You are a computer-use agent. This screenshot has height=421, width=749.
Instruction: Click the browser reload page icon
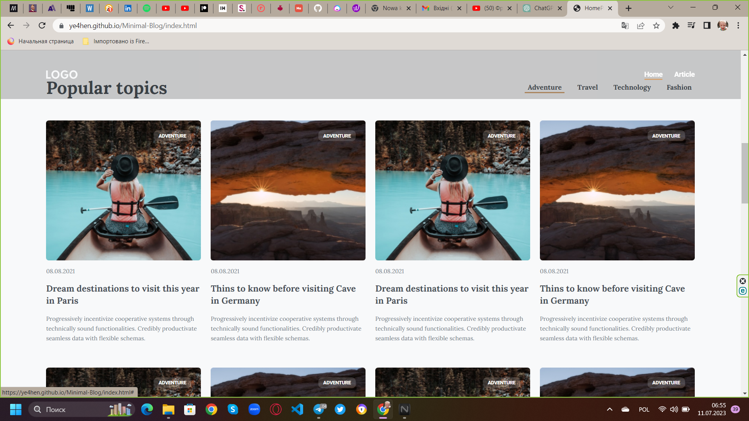tap(42, 26)
